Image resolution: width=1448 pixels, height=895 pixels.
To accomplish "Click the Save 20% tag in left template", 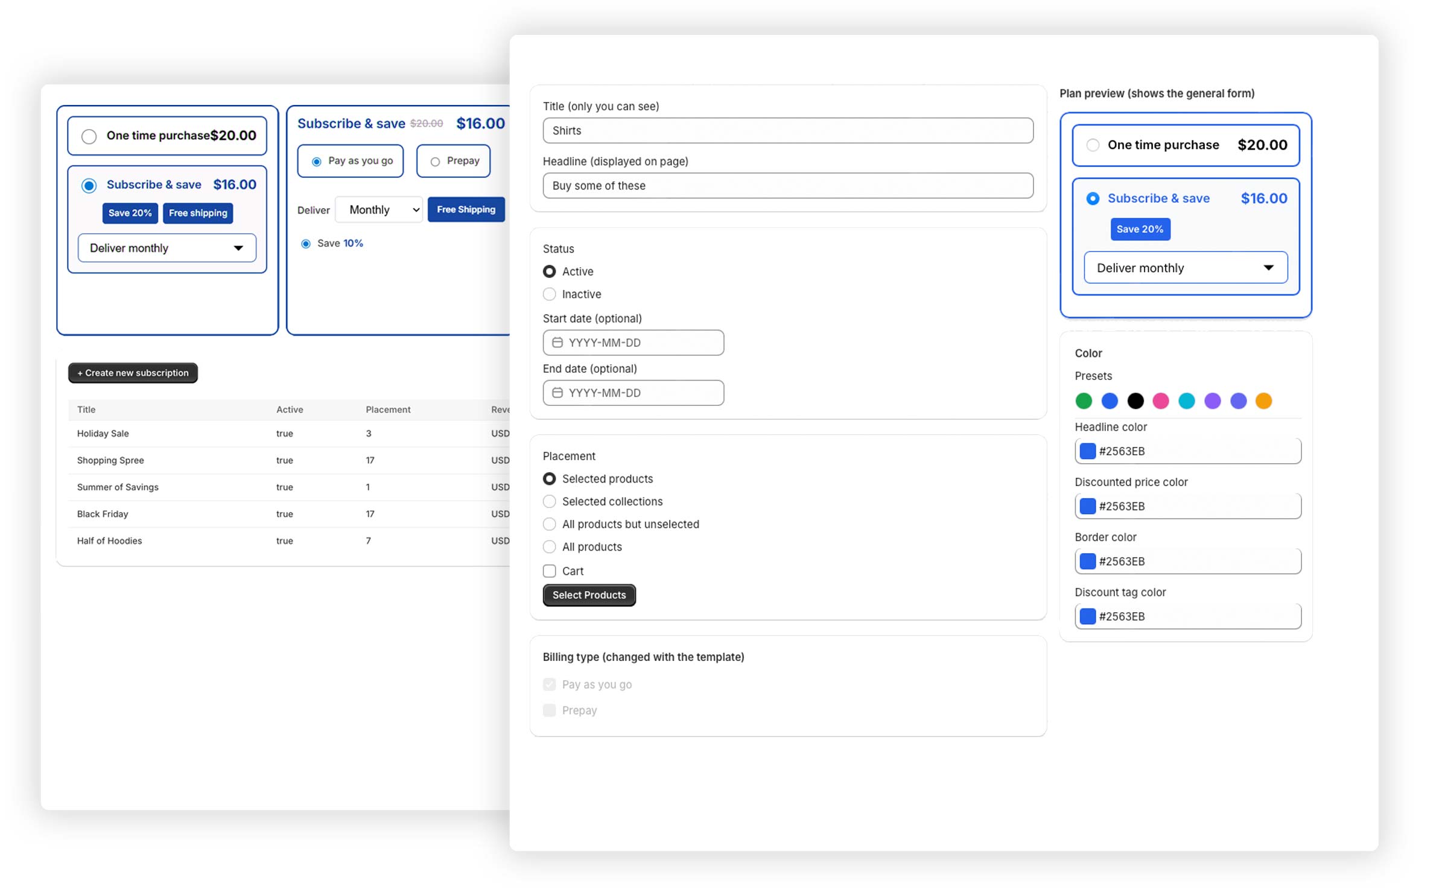I will (130, 213).
